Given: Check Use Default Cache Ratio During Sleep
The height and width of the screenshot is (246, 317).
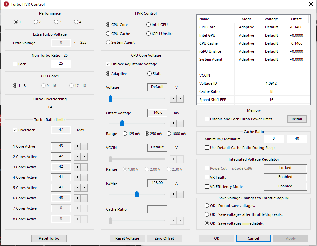Looking at the screenshot, I should (207, 148).
